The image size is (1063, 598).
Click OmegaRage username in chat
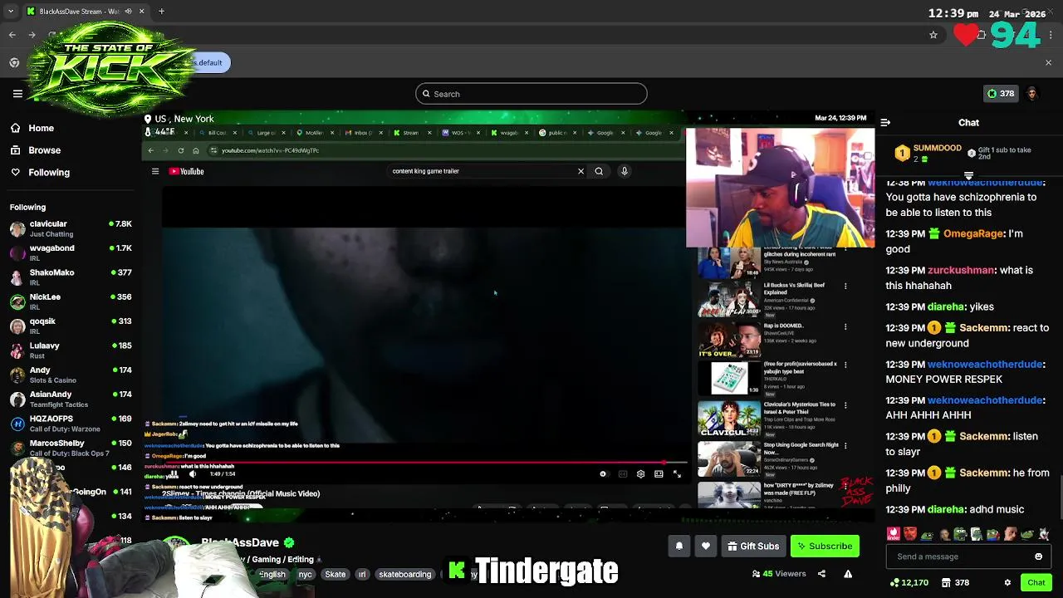(x=973, y=233)
